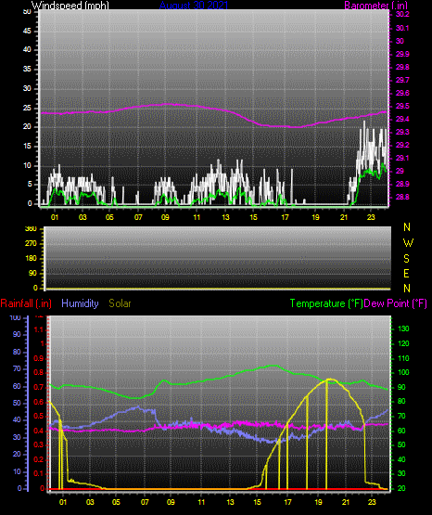
Task: Click the 29.1 barometer axis value
Action: [x=402, y=158]
